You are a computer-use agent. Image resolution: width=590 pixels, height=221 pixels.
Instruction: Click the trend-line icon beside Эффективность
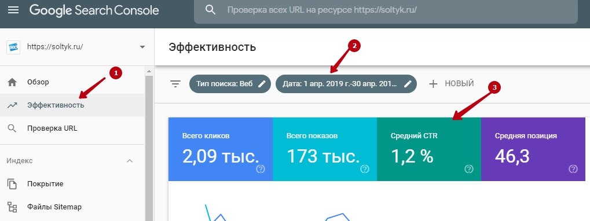pyautogui.click(x=12, y=105)
